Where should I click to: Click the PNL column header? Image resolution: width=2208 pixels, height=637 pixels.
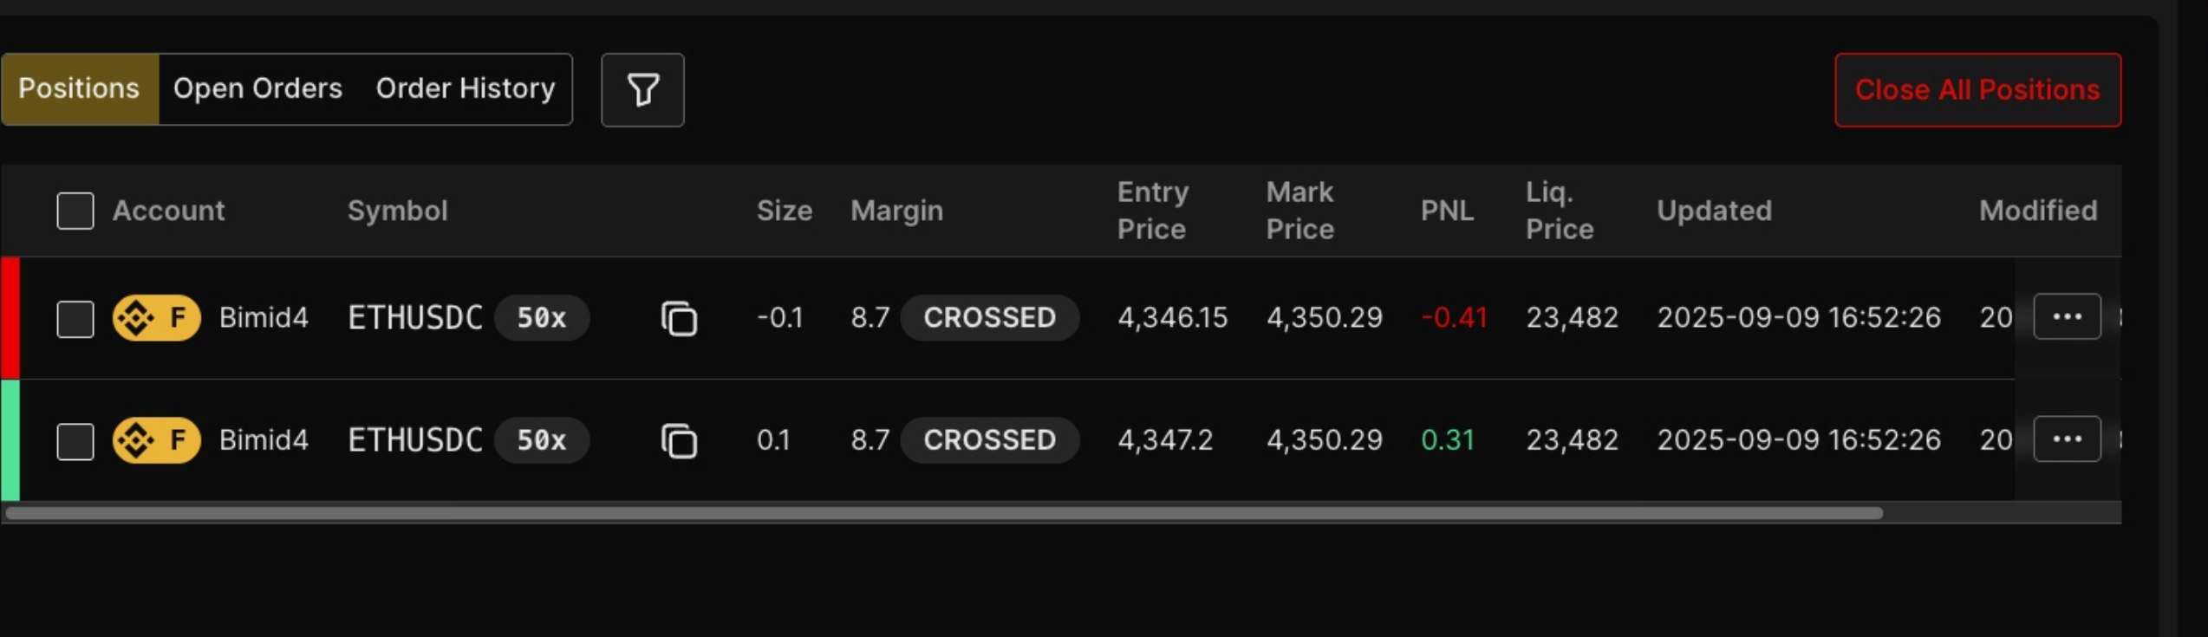point(1447,211)
